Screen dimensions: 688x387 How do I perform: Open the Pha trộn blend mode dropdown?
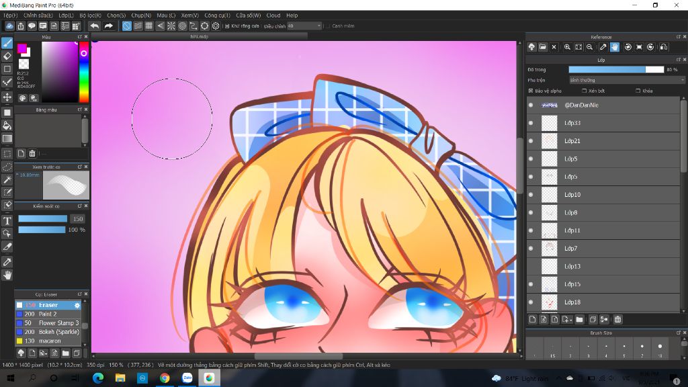click(627, 81)
